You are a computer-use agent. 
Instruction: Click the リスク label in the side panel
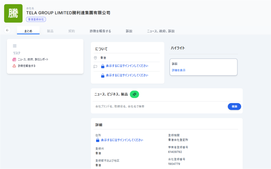click(x=17, y=53)
